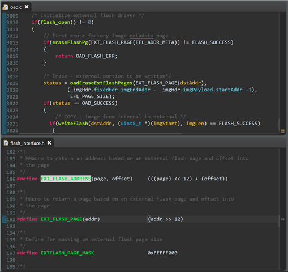The width and height of the screenshot is (288, 272).
Task: Close the oad.c editor tab
Action: click(x=27, y=7)
